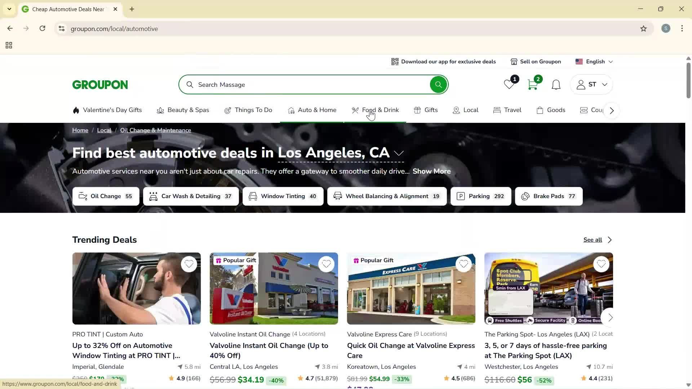The image size is (692, 389).
Task: Click See all trending deals
Action: click(593, 240)
